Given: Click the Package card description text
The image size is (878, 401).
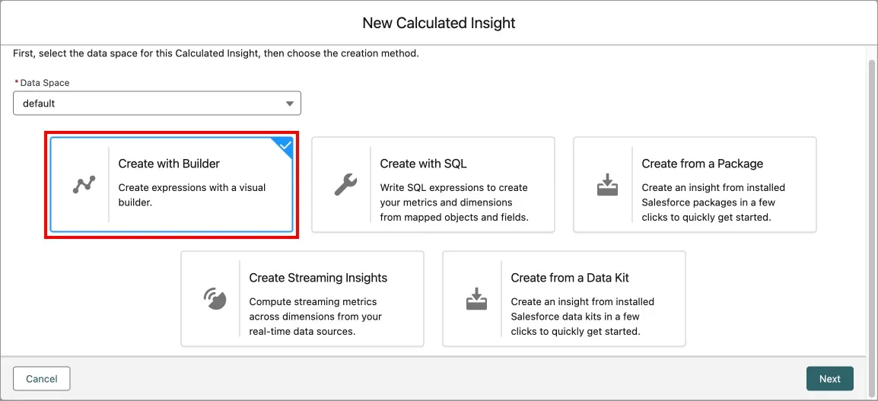Looking at the screenshot, I should pos(713,202).
